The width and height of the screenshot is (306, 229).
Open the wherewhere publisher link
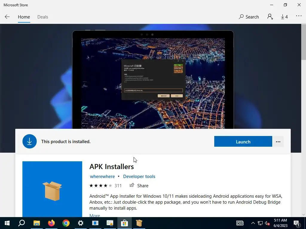point(102,177)
